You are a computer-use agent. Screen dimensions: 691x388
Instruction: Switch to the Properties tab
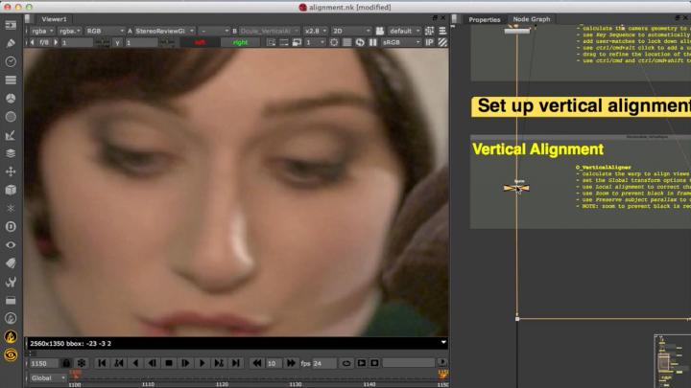pos(485,19)
